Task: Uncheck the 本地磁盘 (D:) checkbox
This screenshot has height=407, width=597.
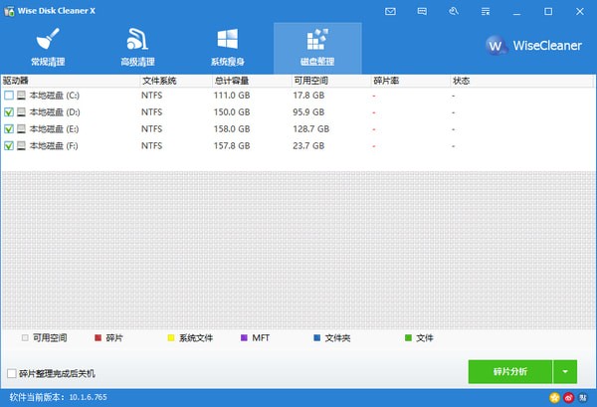Action: (x=9, y=112)
